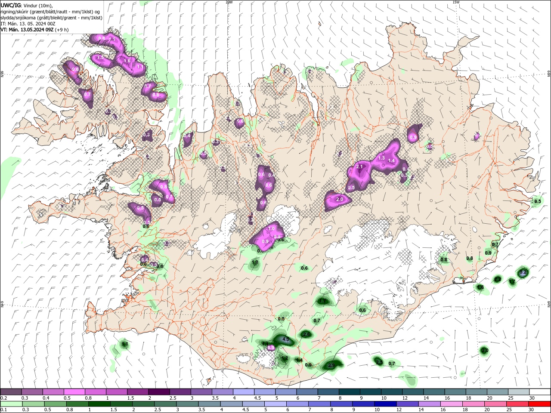Viewport: 551px width, 413px height.
Task: Click the lilac rain swatch starting at 14
Action: tap(429, 404)
